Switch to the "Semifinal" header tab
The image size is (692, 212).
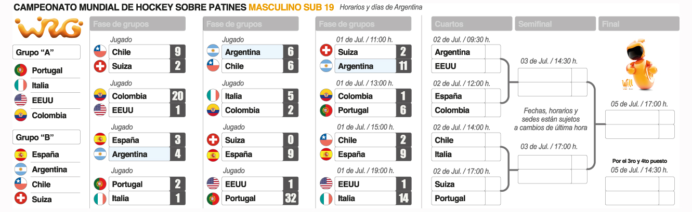(x=555, y=24)
